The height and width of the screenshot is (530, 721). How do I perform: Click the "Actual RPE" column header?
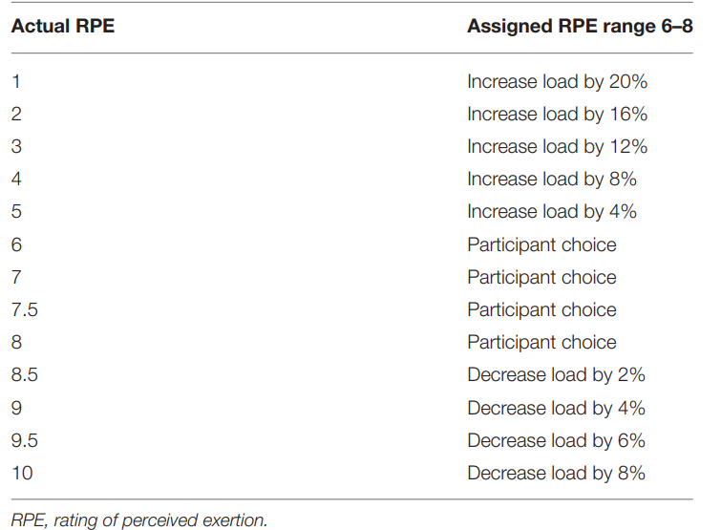tap(63, 26)
